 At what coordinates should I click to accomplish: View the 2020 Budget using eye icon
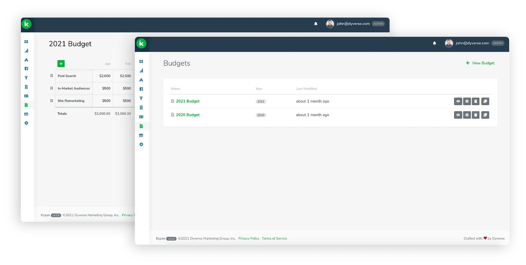(x=458, y=115)
